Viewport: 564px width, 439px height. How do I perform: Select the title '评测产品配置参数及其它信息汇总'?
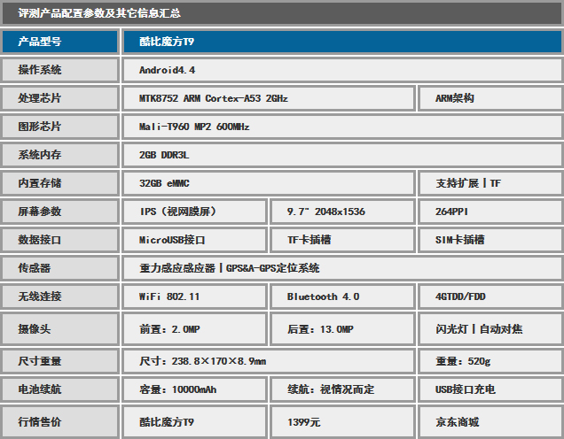99,13
